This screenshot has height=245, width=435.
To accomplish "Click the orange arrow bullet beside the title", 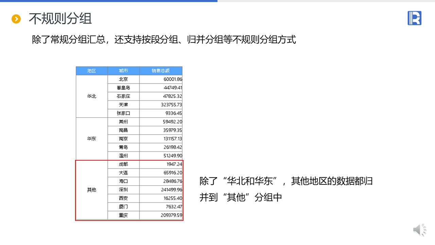I will pyautogui.click(x=16, y=19).
